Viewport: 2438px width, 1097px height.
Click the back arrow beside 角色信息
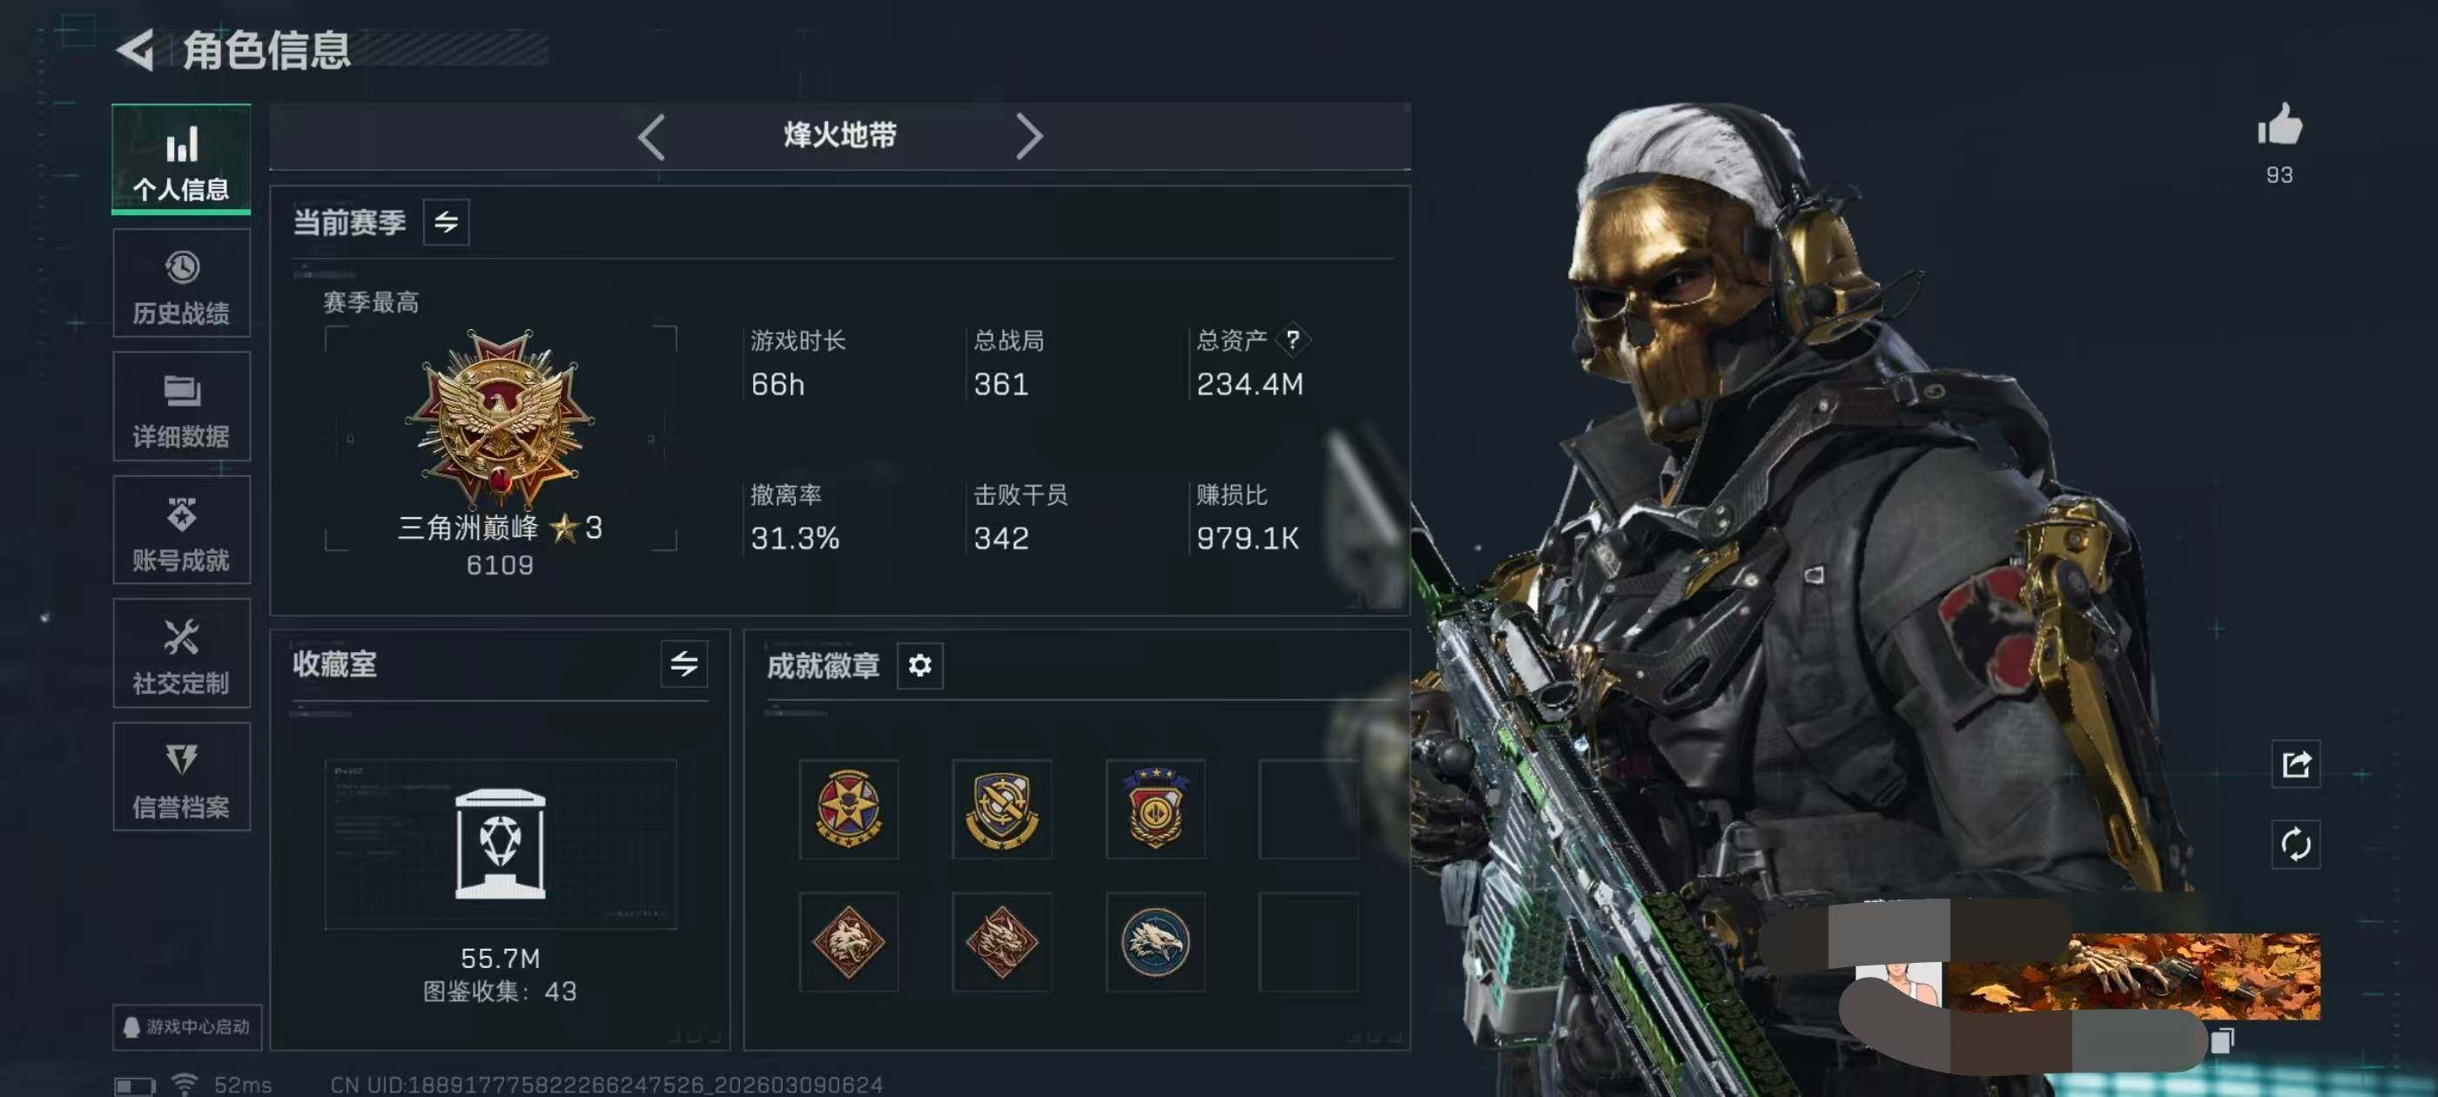tap(135, 50)
